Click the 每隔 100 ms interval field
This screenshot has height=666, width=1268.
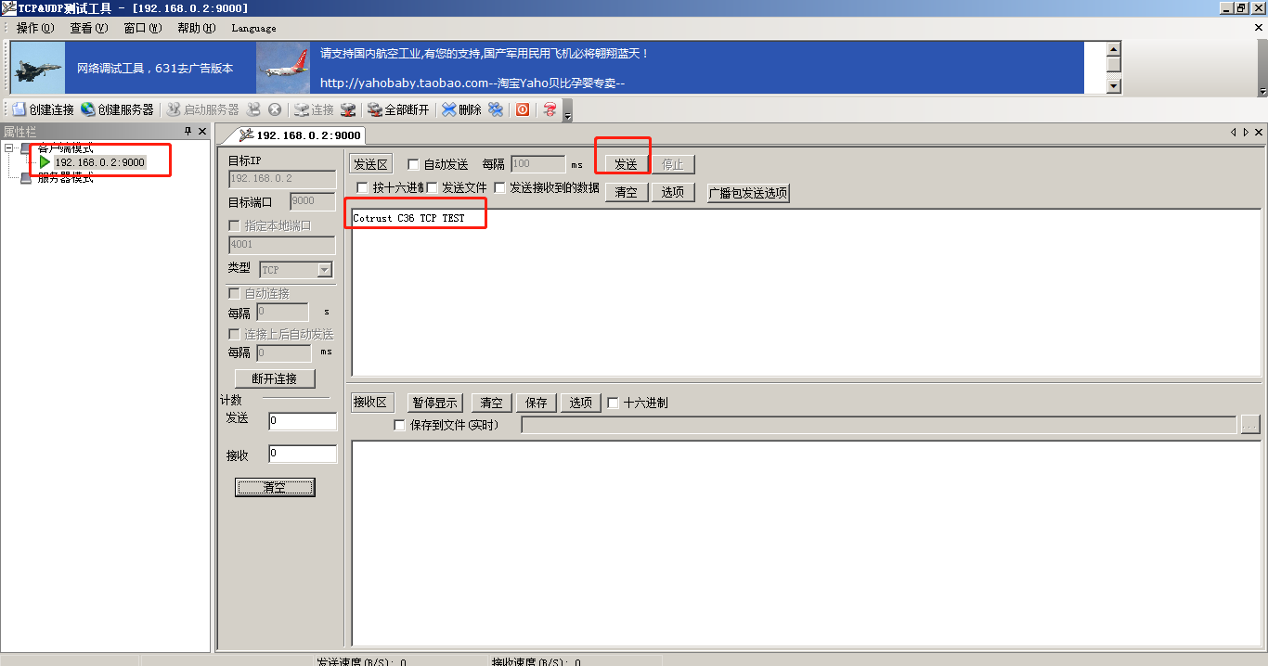[x=538, y=164]
